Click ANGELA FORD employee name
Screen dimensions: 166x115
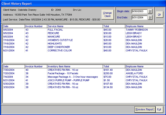point(134,73)
